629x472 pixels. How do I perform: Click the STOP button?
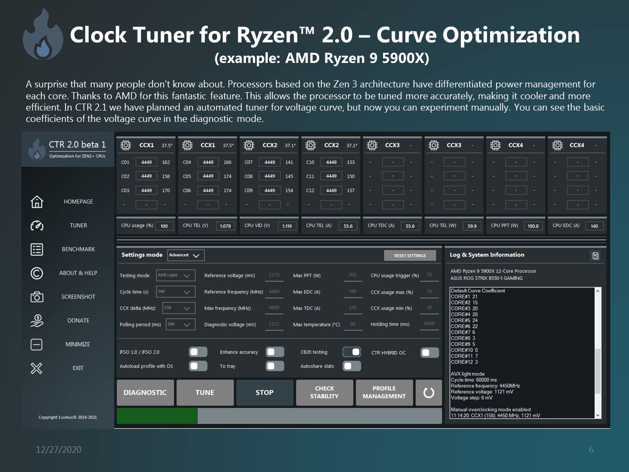[265, 392]
